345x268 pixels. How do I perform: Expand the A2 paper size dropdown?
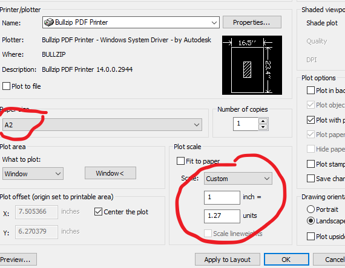click(102, 125)
